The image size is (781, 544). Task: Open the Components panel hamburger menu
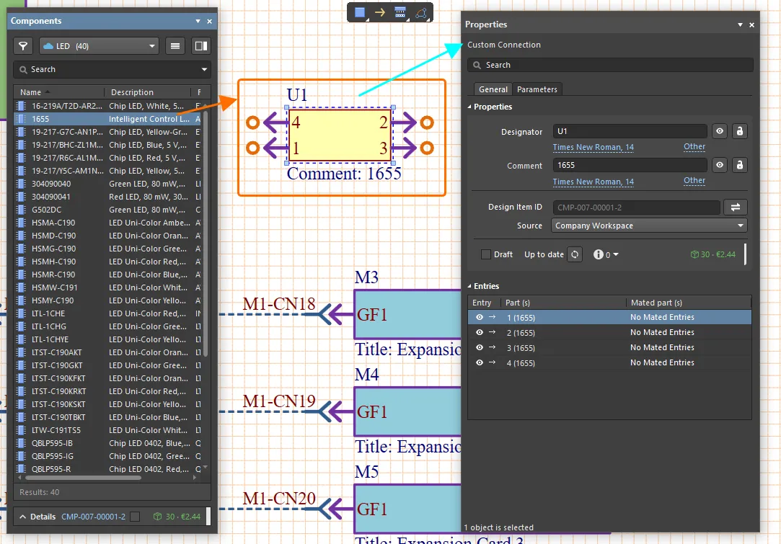[175, 46]
